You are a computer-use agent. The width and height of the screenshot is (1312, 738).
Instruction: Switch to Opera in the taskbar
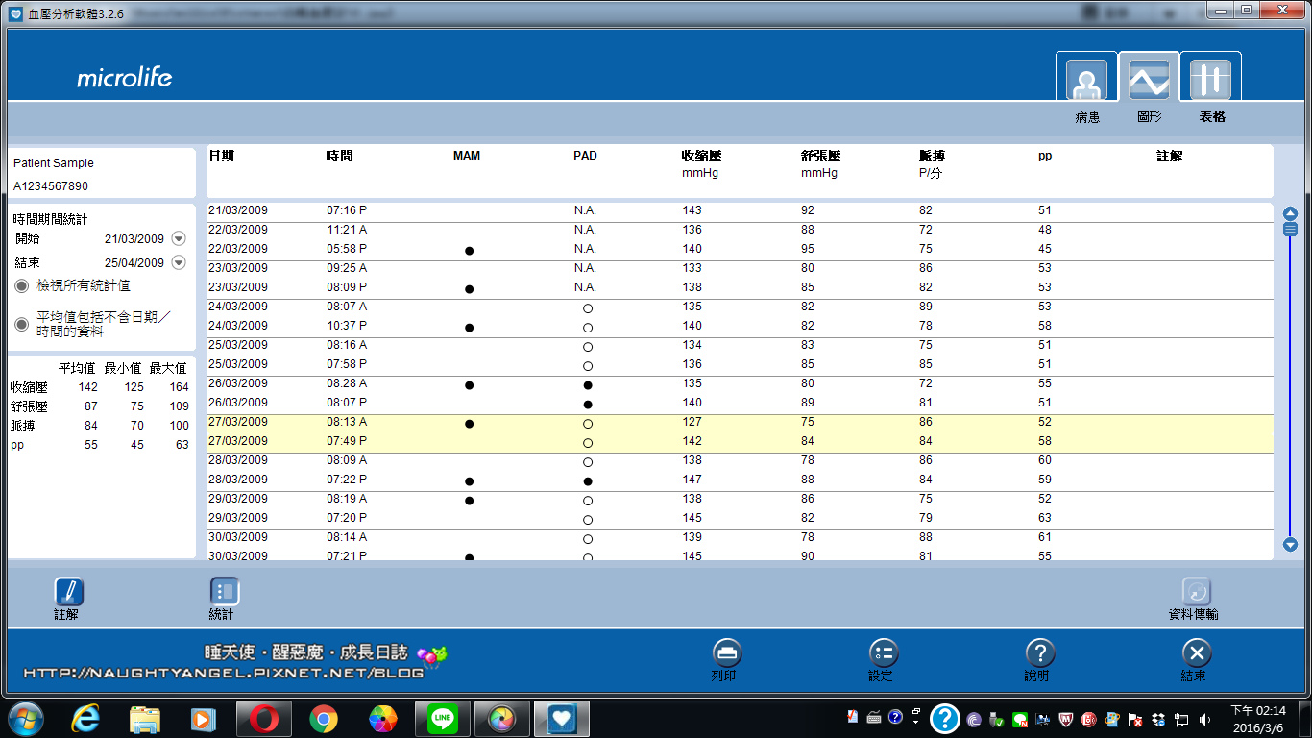click(x=264, y=719)
